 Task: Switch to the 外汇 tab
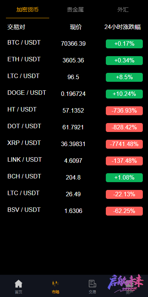(x=123, y=10)
